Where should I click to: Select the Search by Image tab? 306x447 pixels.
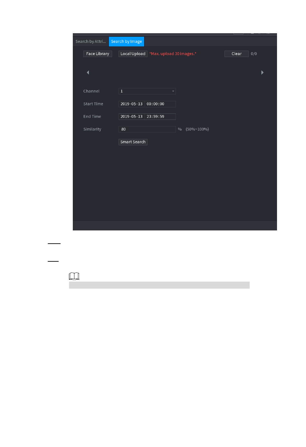click(x=127, y=42)
